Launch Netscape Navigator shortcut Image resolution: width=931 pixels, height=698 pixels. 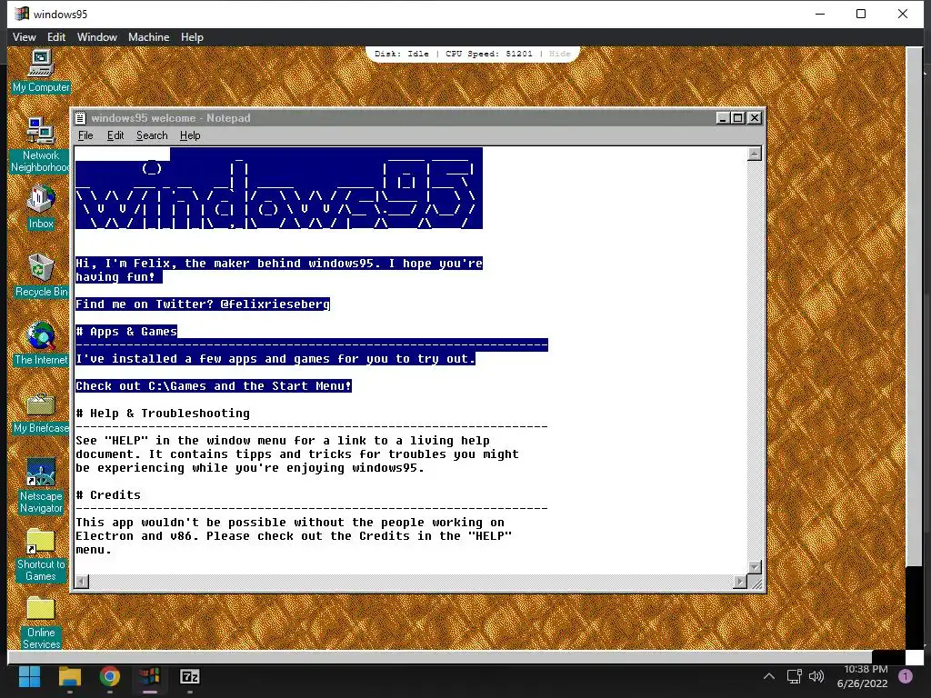(x=40, y=485)
